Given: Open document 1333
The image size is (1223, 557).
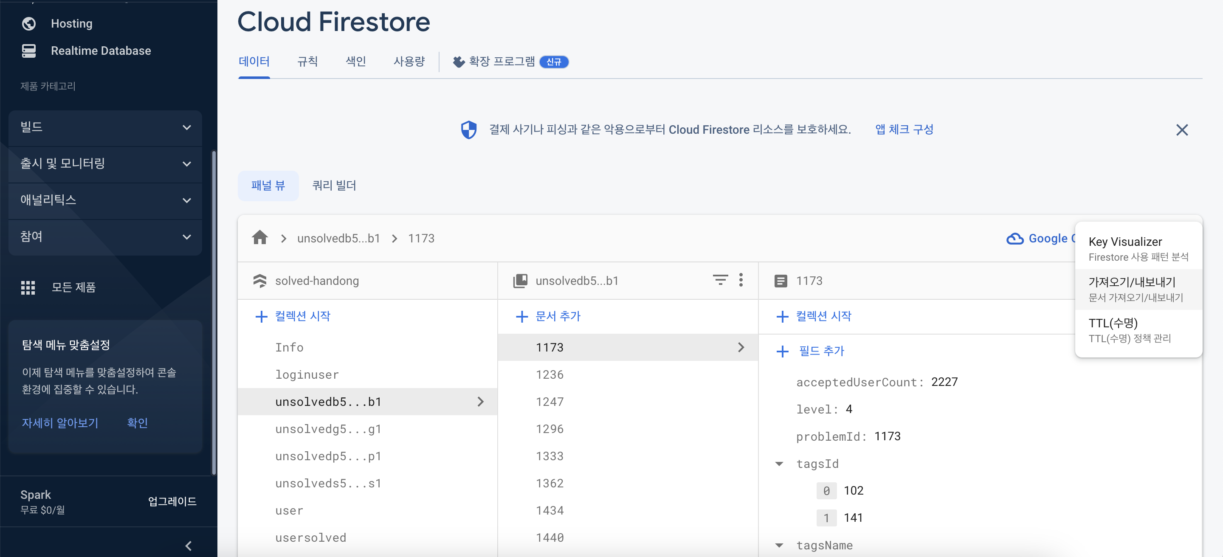Looking at the screenshot, I should [x=628, y=456].
